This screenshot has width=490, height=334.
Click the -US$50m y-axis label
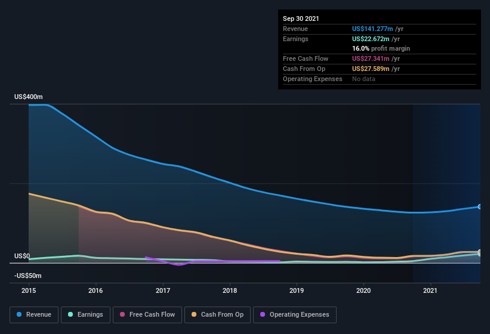28,276
